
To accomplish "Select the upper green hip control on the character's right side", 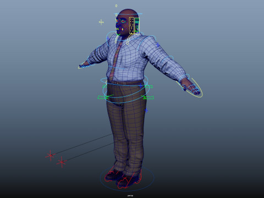I will [x=105, y=86].
